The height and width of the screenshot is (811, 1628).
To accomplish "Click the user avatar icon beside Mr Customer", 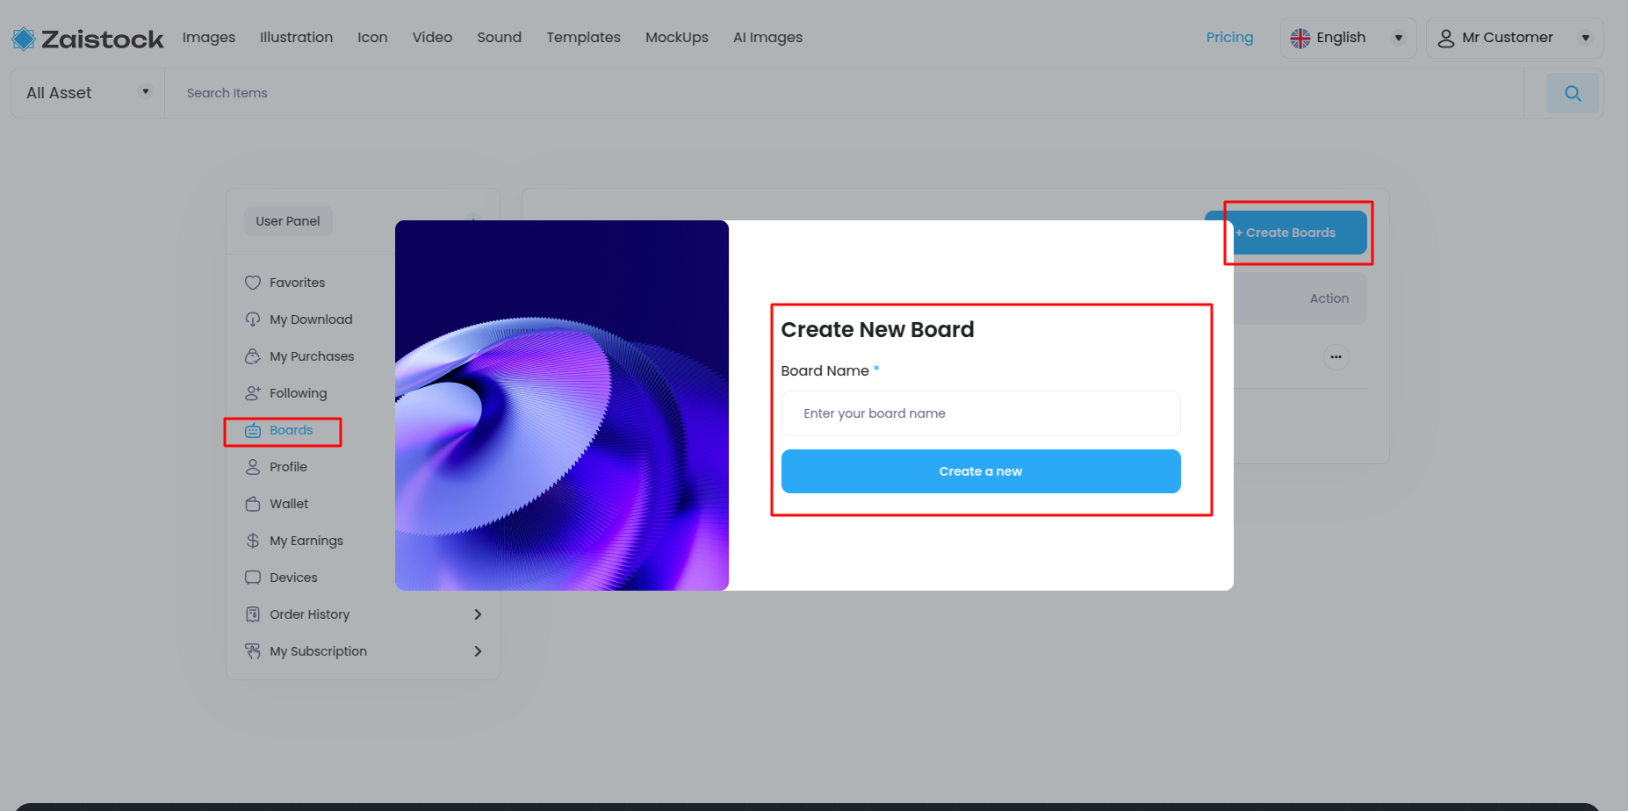I will pyautogui.click(x=1445, y=38).
